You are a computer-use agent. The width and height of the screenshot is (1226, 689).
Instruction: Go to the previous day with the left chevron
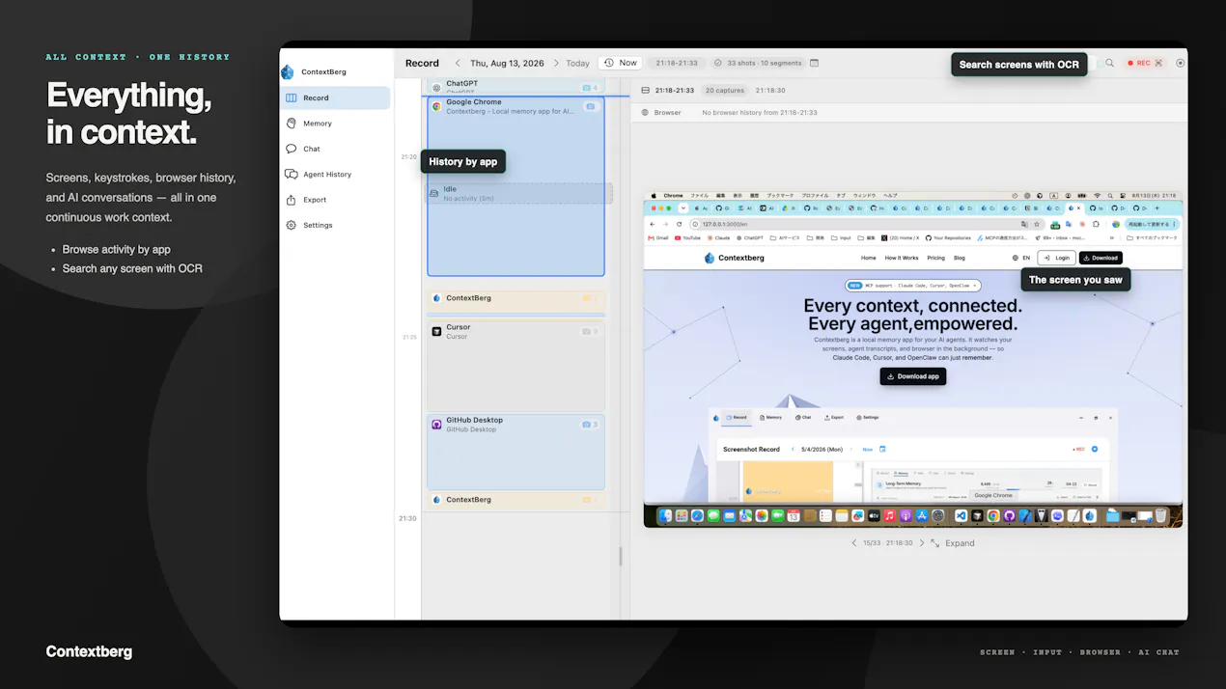point(458,63)
